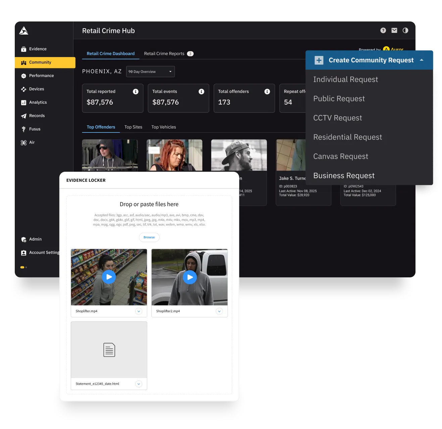Viewport: 442px width, 429px height.
Task: Choose CCTV Request from the menu
Action: [338, 118]
